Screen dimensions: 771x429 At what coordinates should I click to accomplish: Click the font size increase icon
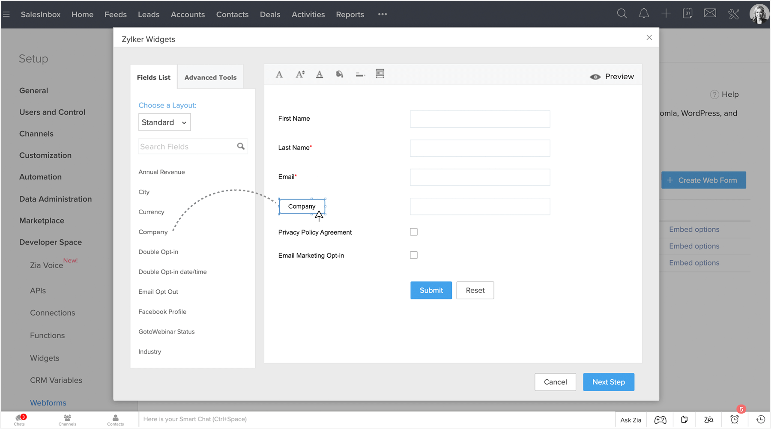300,74
